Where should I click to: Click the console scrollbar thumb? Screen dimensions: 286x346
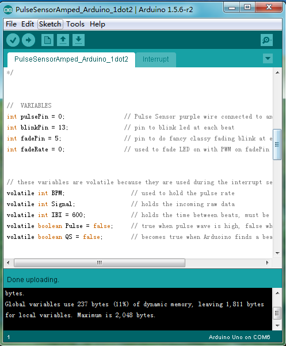[x=277, y=313]
